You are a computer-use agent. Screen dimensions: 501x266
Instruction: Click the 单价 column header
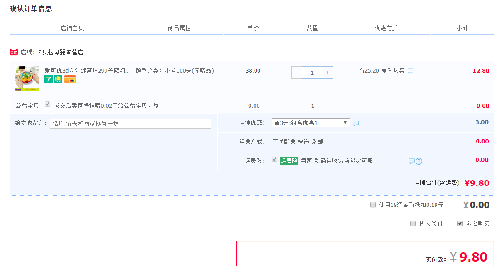point(253,28)
